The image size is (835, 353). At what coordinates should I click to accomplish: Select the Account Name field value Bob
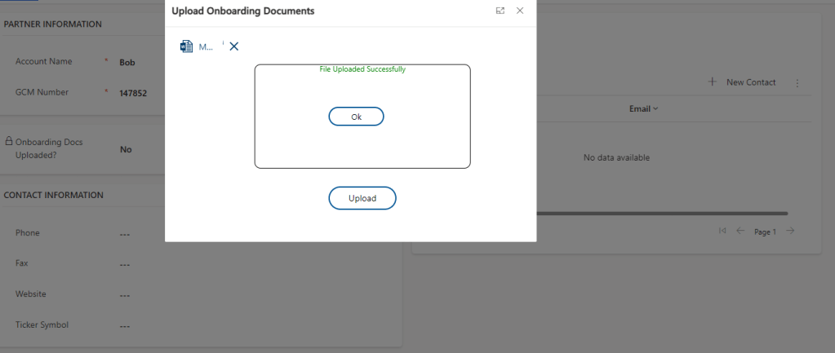tap(127, 62)
